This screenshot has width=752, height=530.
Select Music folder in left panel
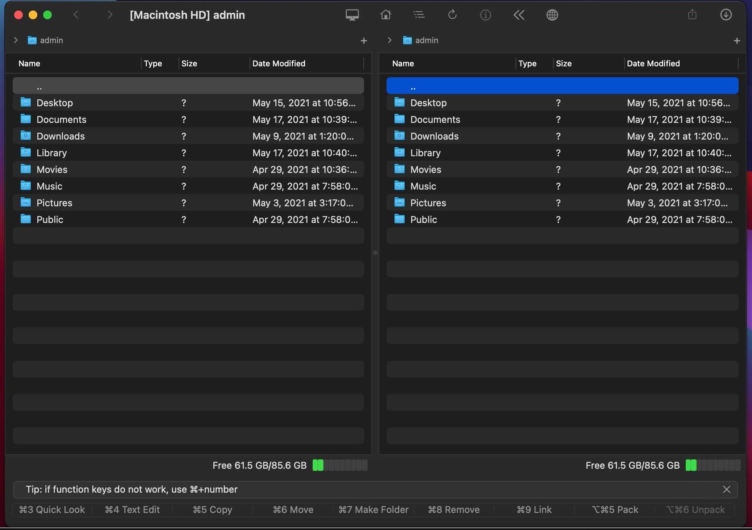188,186
